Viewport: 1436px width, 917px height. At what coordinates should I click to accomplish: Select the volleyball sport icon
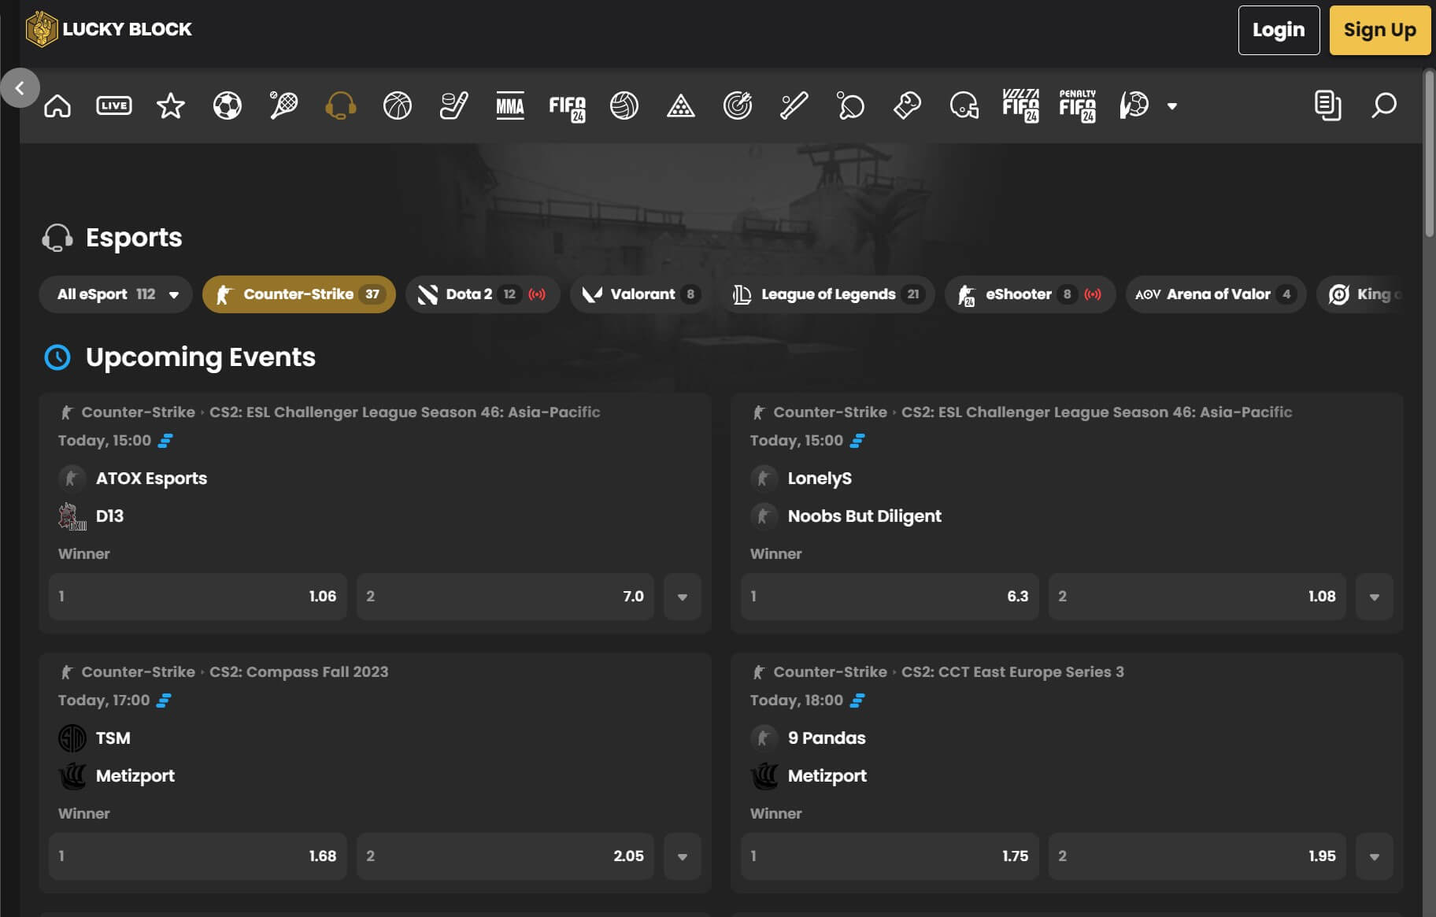(624, 105)
